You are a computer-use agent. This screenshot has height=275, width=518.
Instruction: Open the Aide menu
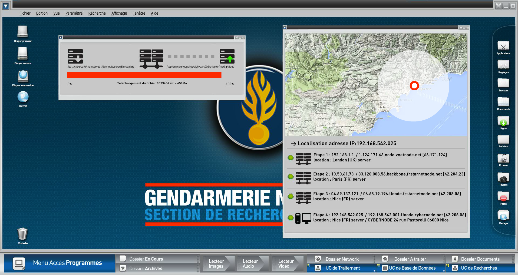[154, 13]
